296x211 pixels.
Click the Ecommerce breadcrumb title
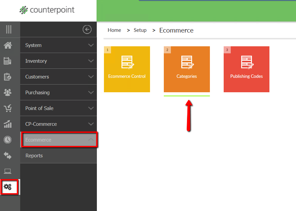tap(176, 30)
